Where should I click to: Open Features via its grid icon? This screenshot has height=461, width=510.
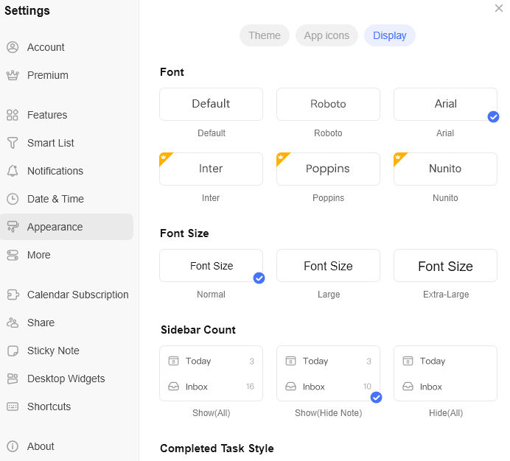(13, 115)
